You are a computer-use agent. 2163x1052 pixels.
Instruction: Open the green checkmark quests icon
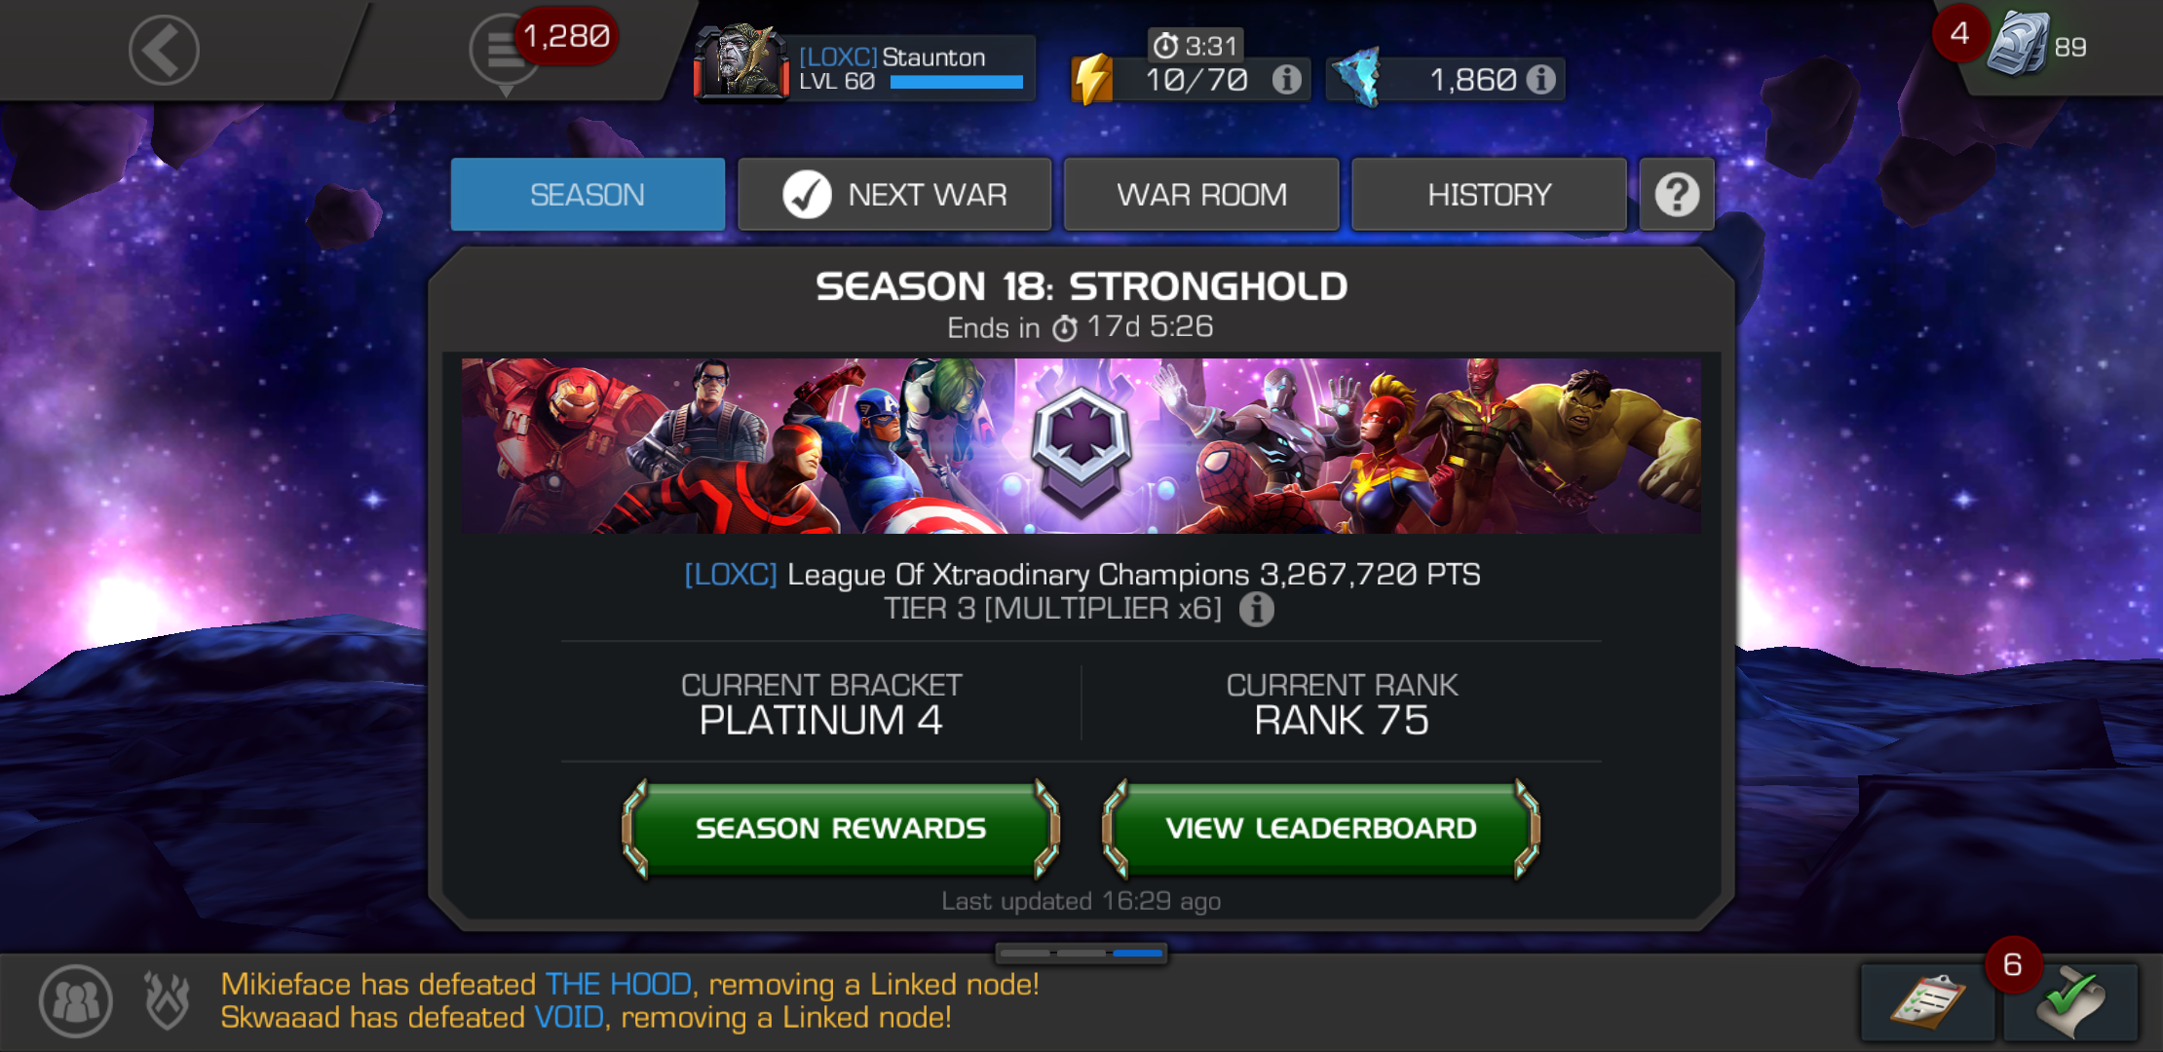[x=2071, y=1001]
